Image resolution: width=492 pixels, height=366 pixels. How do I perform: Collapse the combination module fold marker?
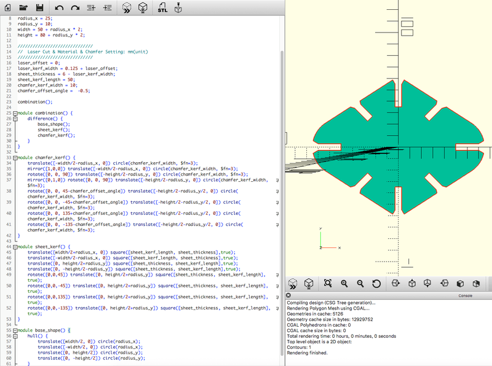[x=15, y=113]
